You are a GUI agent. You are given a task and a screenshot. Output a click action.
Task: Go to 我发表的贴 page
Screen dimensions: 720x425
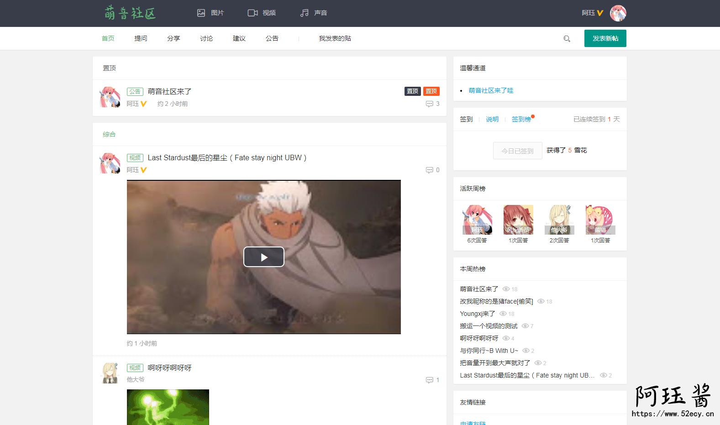tap(335, 38)
